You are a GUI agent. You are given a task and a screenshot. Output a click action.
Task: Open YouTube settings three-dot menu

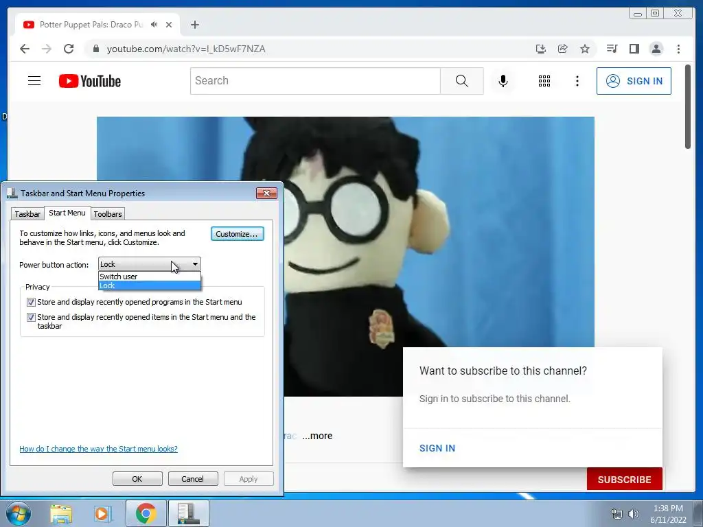[x=577, y=81]
